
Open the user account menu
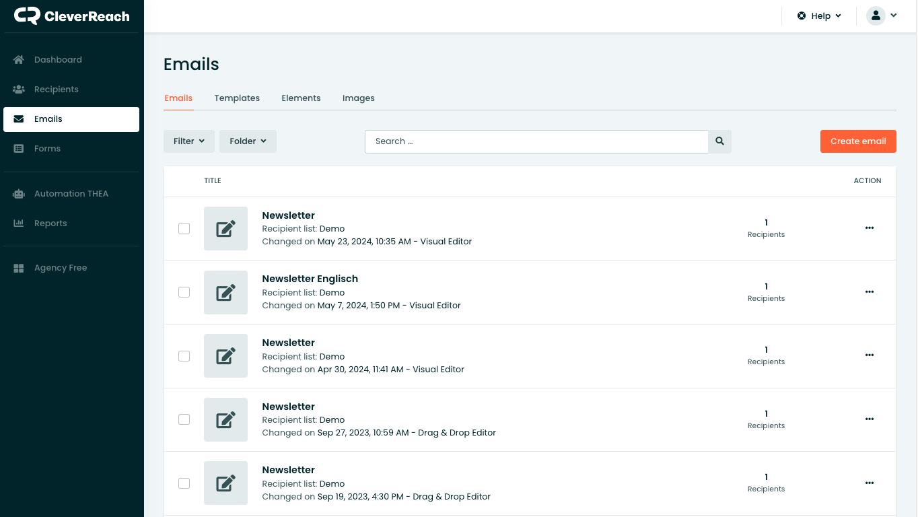coord(882,16)
